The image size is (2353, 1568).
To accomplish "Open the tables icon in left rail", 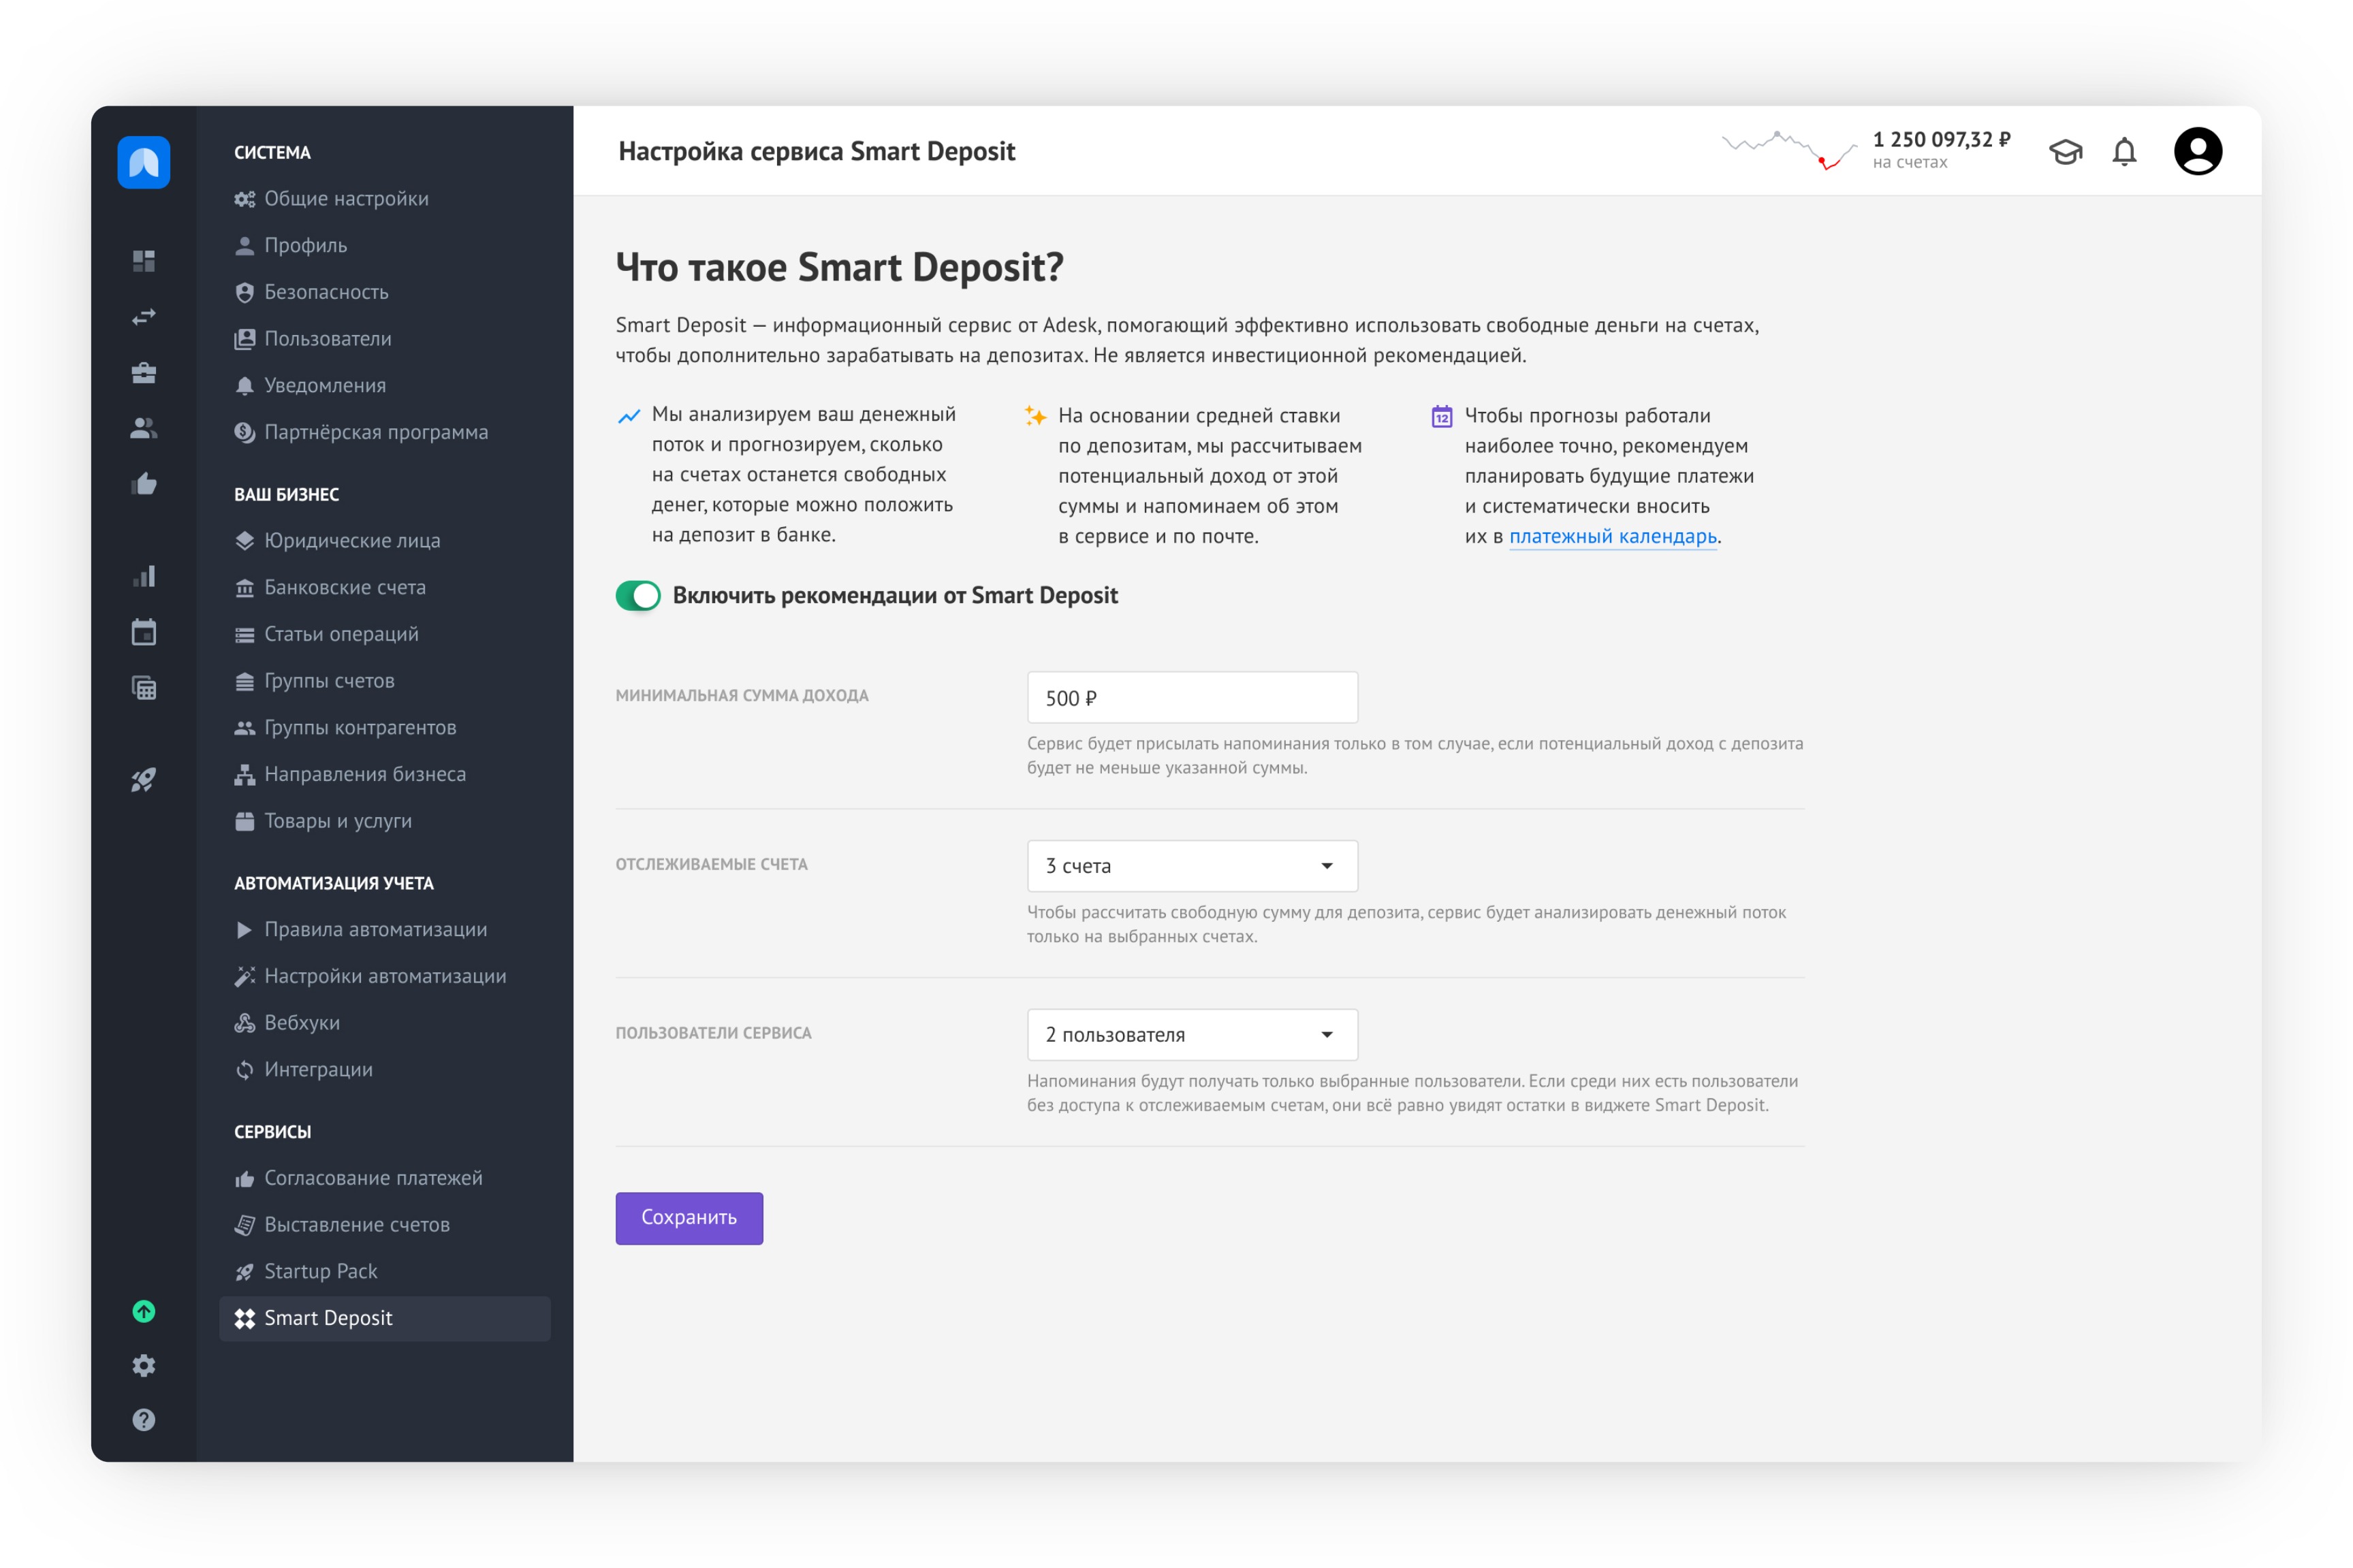I will coord(143,687).
